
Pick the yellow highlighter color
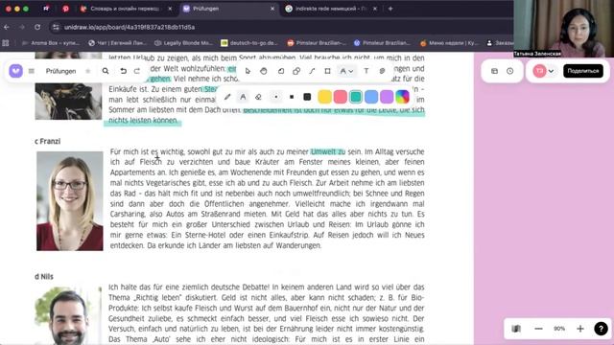click(x=324, y=97)
